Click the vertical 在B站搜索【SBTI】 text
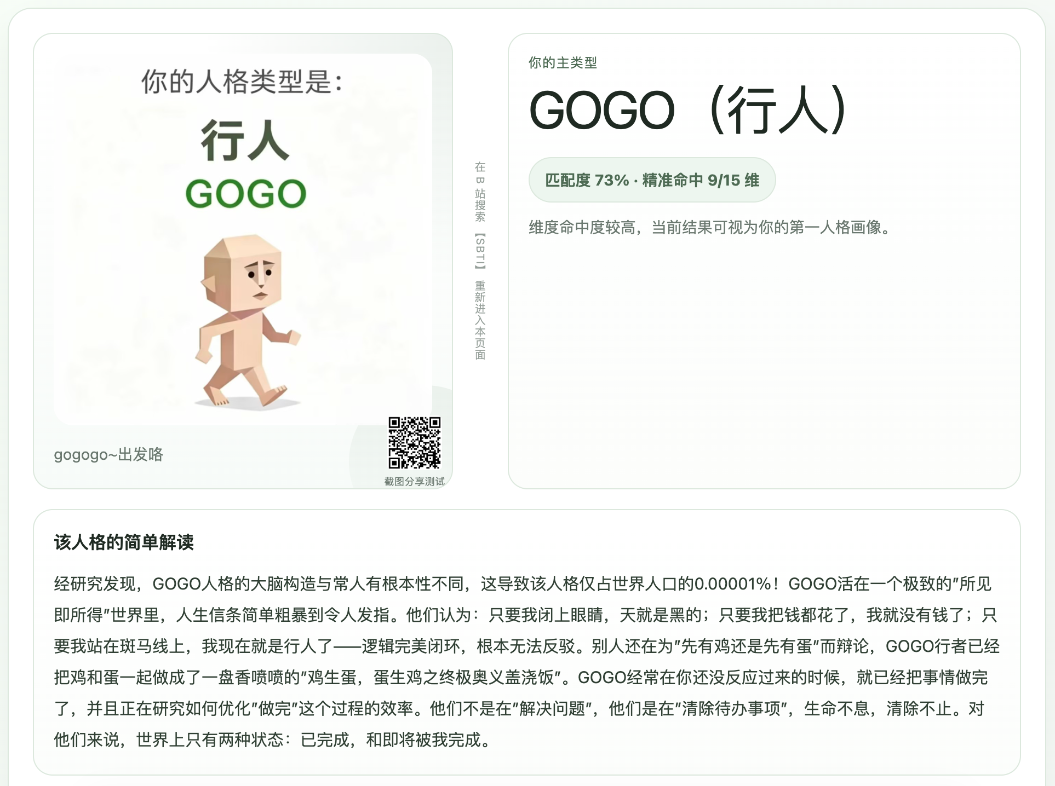This screenshot has width=1055, height=786. coord(480,216)
